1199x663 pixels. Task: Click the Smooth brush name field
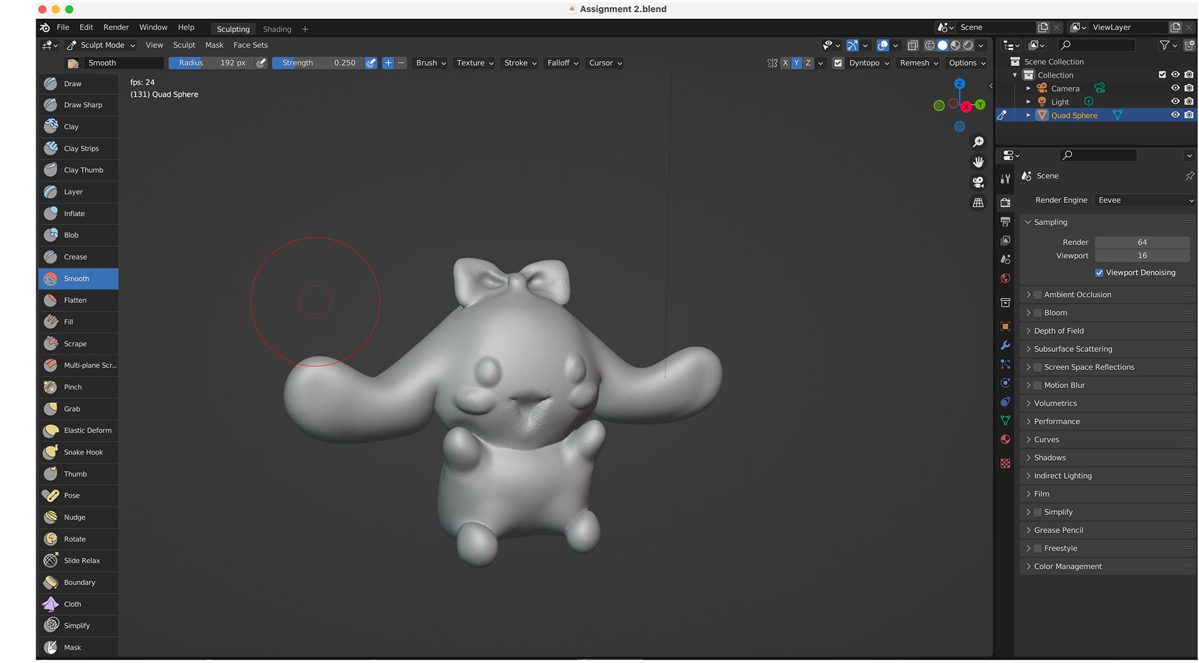pos(124,63)
